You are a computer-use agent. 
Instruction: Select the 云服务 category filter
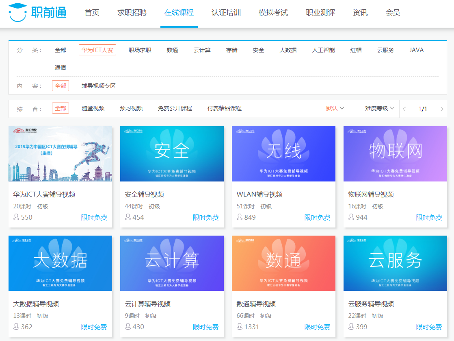pos(386,50)
